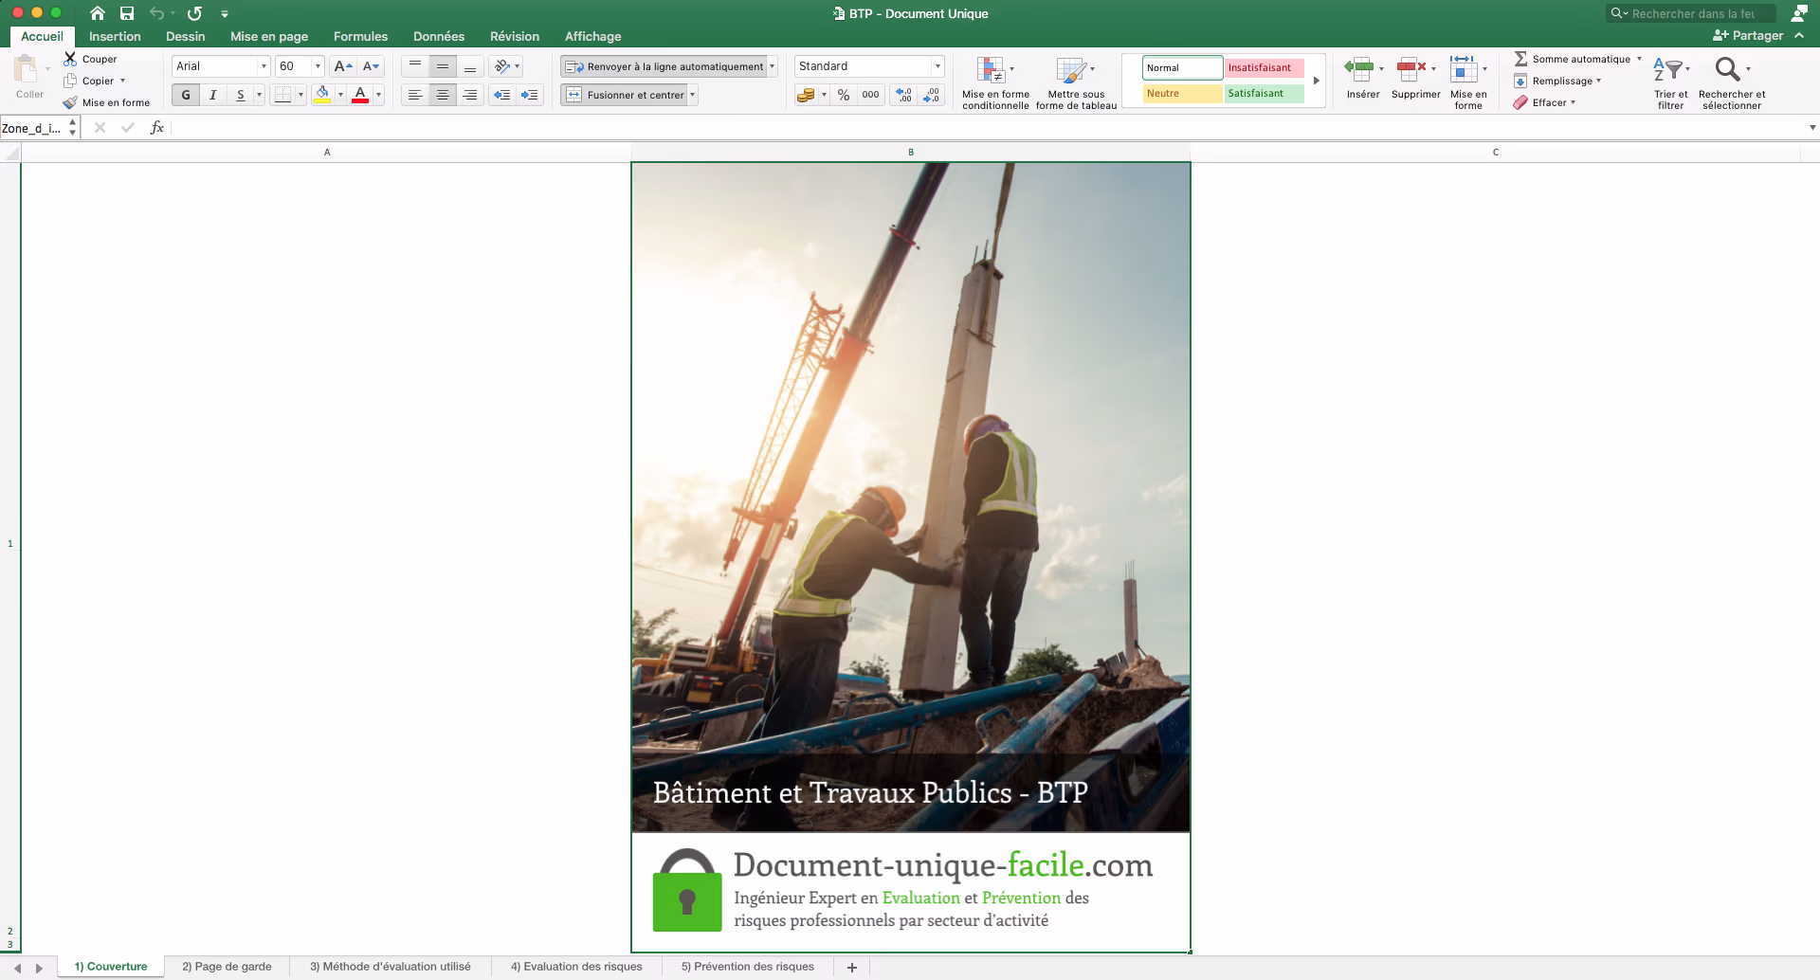Open Rechercher et sélectionner magnifier
This screenshot has width=1820, height=980.
(1731, 82)
